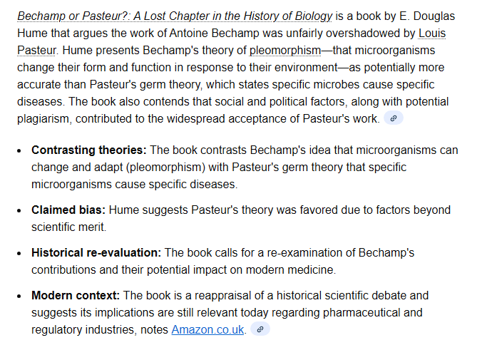Click the bullet beside "Claimed bias"
492x345 pixels.
tap(19, 211)
